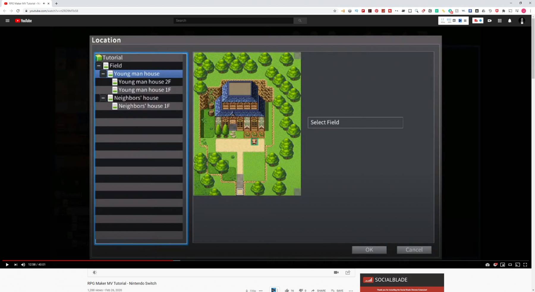Mute the video volume
Viewport: 535px width, 292px height.
[23, 265]
